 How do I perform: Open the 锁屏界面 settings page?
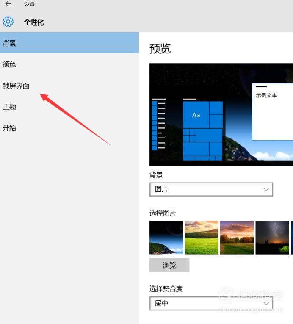click(69, 86)
